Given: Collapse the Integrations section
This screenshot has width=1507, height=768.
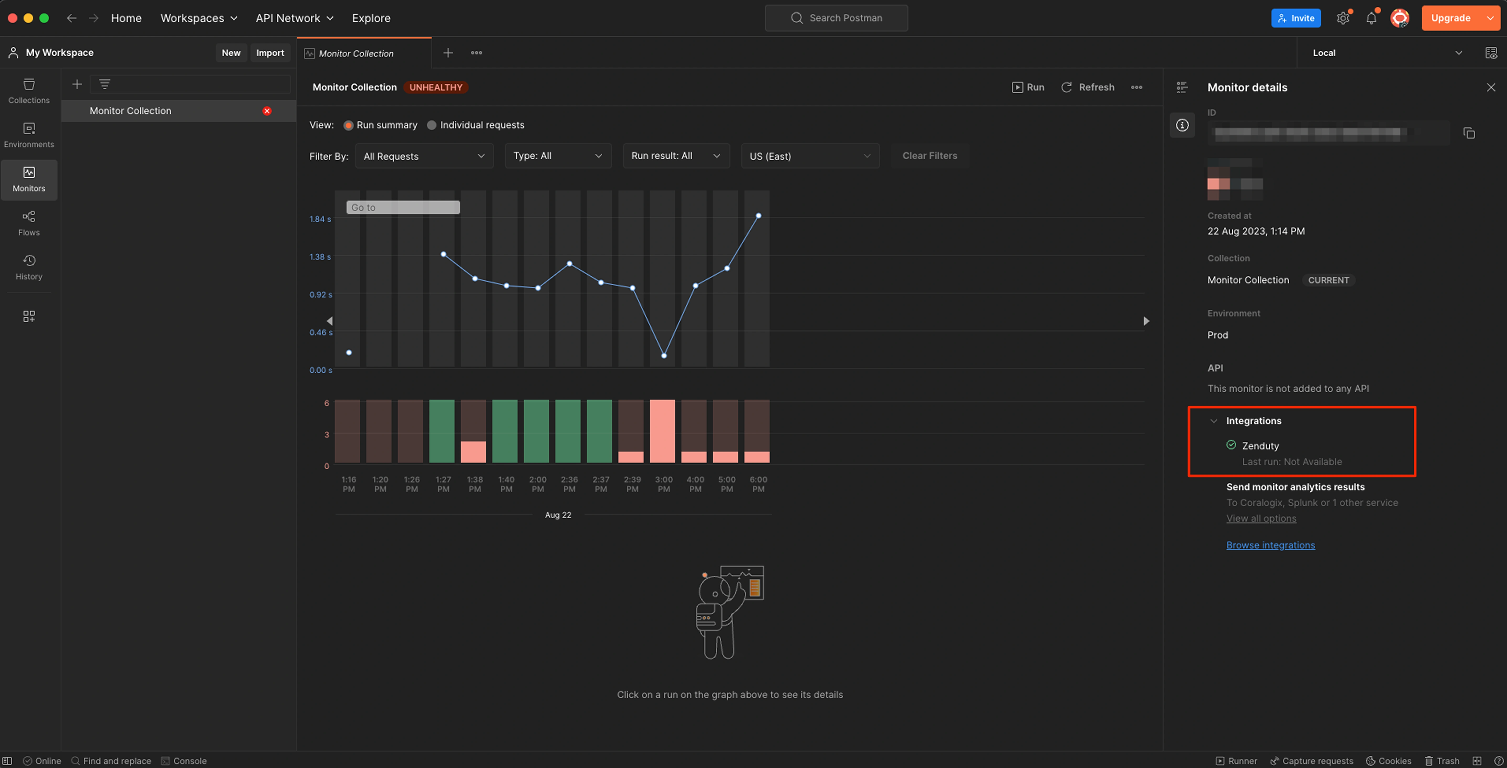Looking at the screenshot, I should click(1214, 421).
